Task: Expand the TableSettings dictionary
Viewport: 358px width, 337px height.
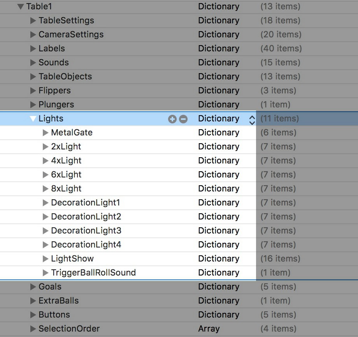Action: pos(33,20)
